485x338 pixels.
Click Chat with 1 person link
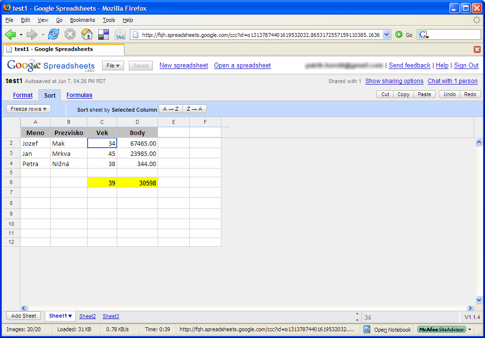[452, 81]
